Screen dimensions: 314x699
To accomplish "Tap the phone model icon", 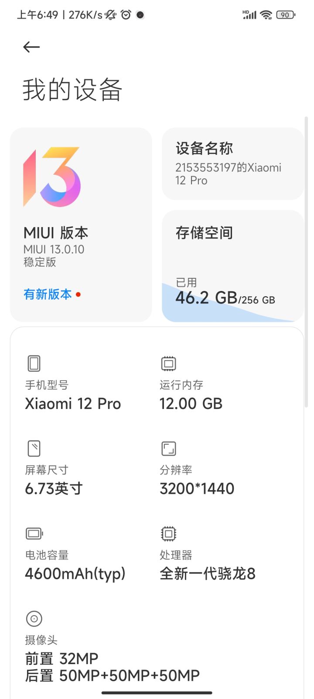I will click(34, 363).
